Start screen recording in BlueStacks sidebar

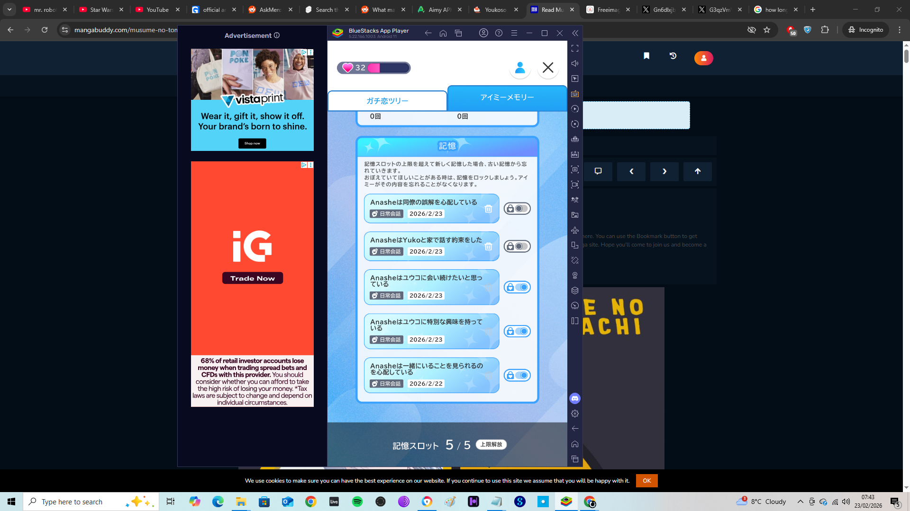575,185
